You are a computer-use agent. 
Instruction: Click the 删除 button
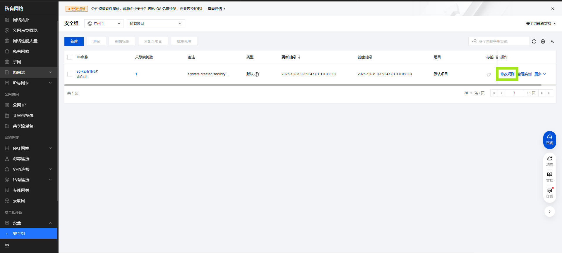point(96,41)
